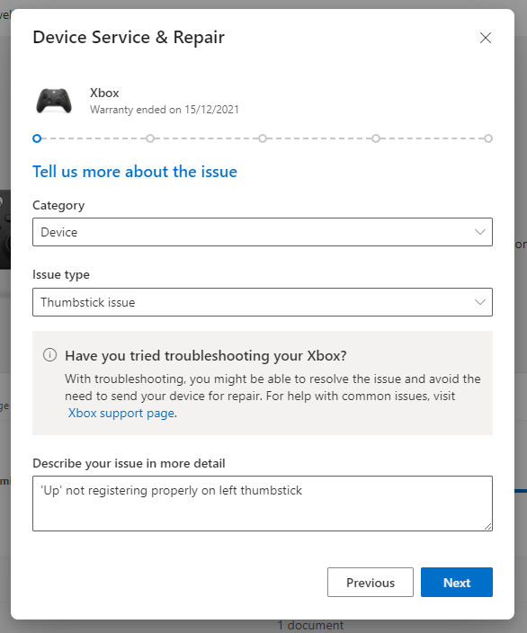527x633 pixels.
Task: Open the Category dropdown showing Device
Action: point(263,232)
